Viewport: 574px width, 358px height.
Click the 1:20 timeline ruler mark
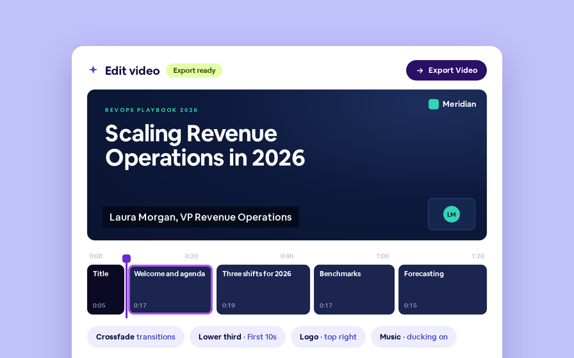(478, 256)
